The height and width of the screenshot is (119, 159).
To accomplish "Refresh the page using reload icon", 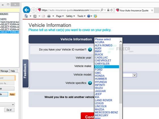I will (x=111, y=10).
